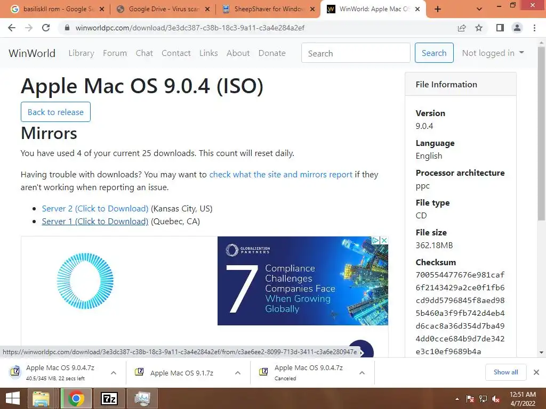Open check what the site and mirrors report link
This screenshot has width=546, height=409.
(280, 175)
